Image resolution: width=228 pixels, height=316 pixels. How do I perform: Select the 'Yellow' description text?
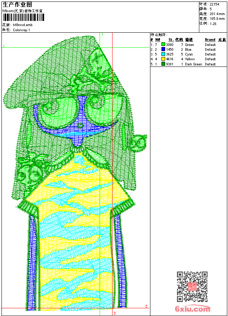(x=190, y=59)
